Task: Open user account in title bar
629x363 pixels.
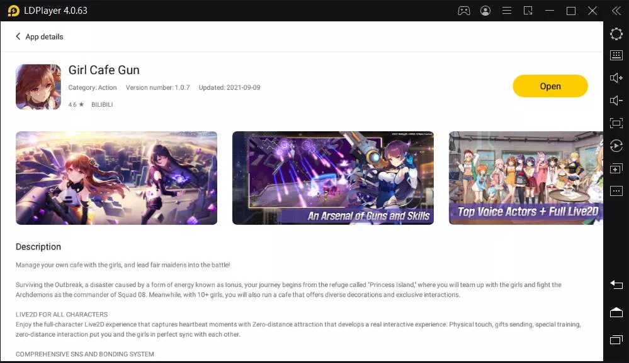Action: point(485,11)
